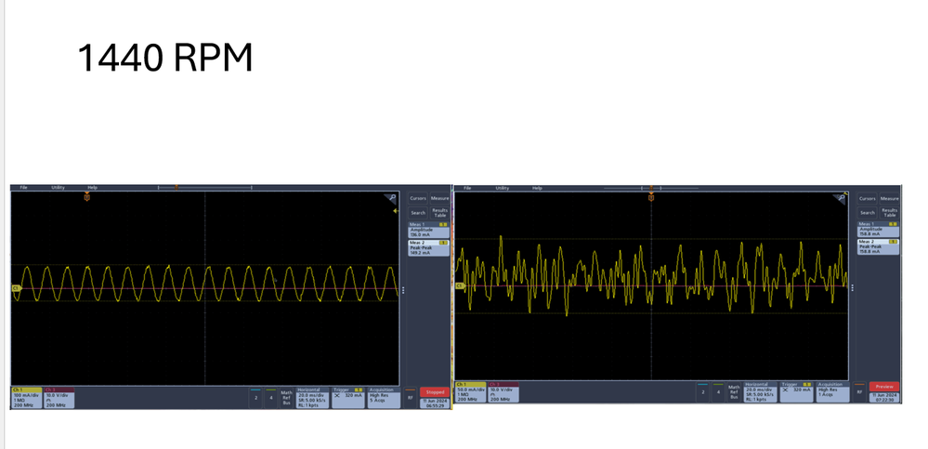Open Trigger 320 mA badge on left oscilloscope
Screen dimensions: 928x449
(348, 398)
